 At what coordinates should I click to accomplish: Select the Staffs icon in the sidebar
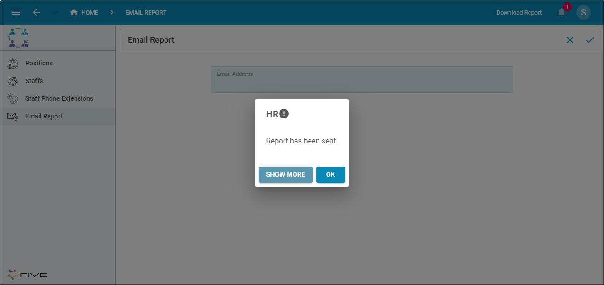pyautogui.click(x=13, y=81)
